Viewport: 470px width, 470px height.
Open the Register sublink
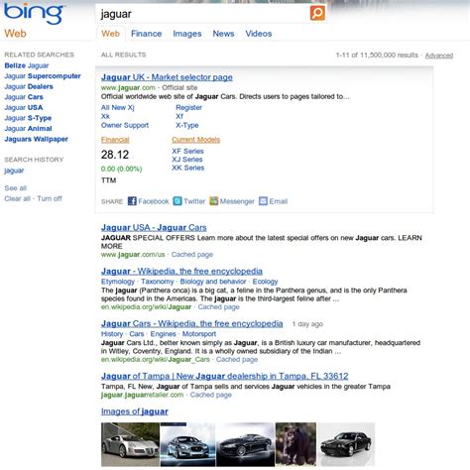pyautogui.click(x=188, y=107)
